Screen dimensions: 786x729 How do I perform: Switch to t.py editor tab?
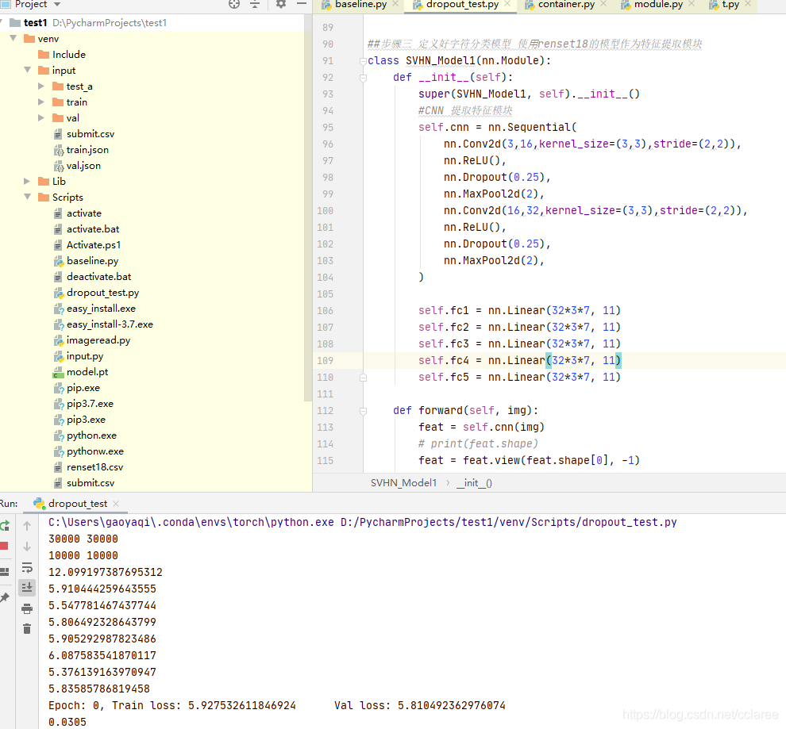(x=730, y=5)
